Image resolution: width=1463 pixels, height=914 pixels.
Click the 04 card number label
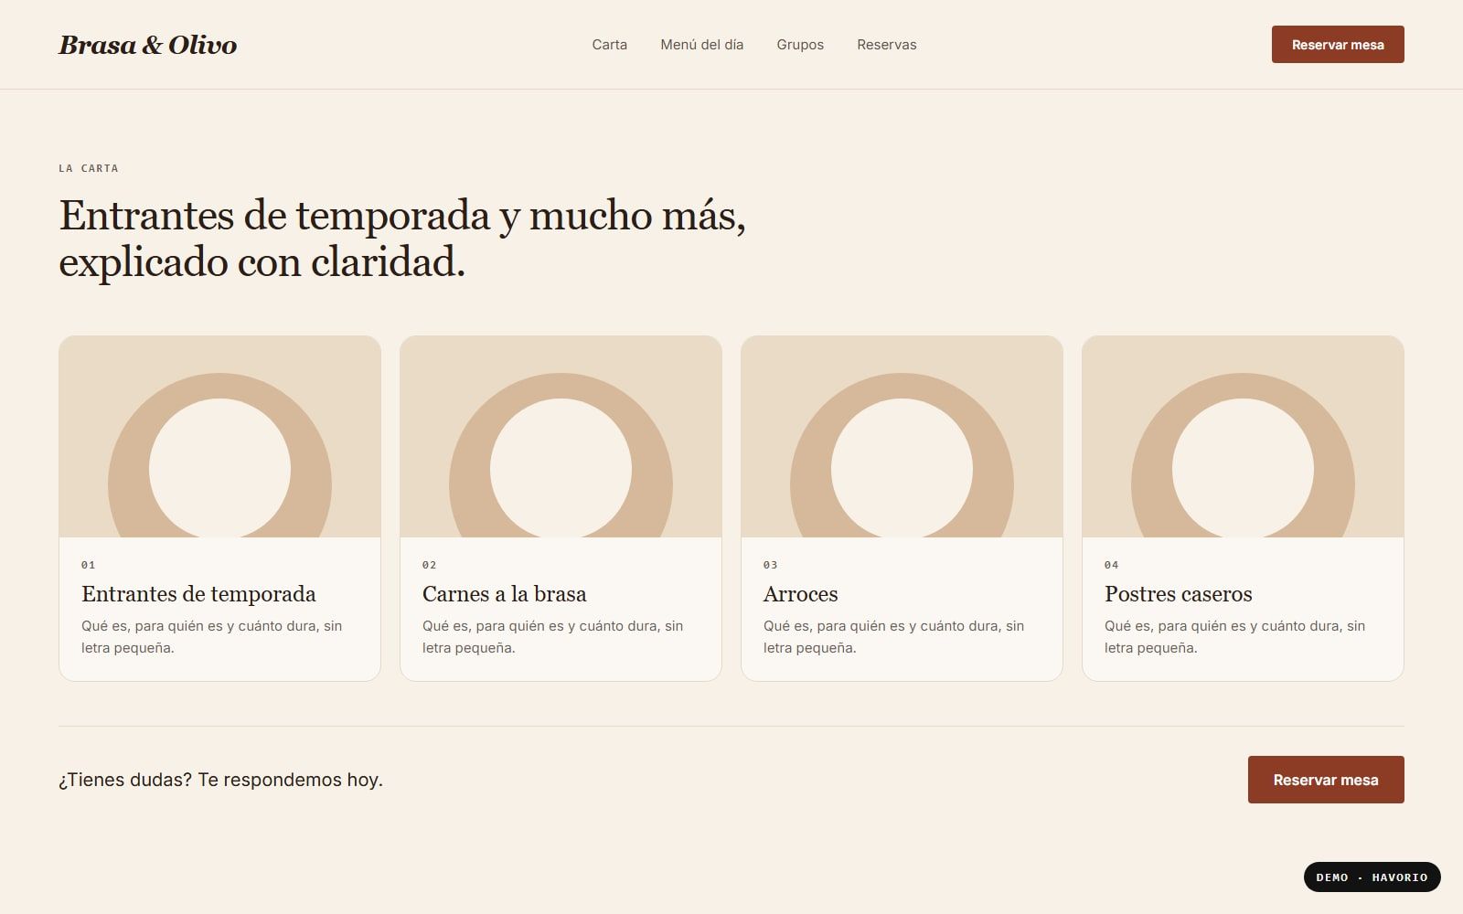tap(1112, 565)
